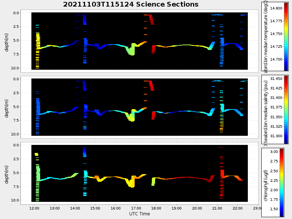Viewport: 292px width, 219px height.
Task: Click the 14.700 temperature colorbar tick
Action: coord(276,59)
